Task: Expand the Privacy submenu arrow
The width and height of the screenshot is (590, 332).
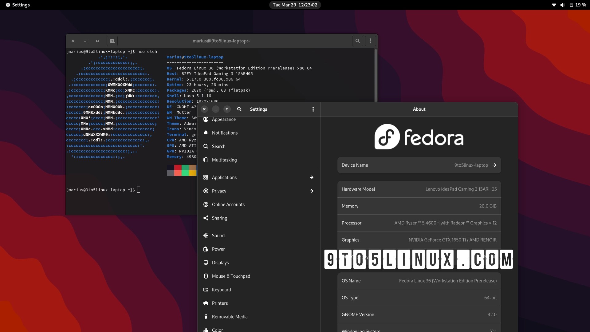Action: 311,191
